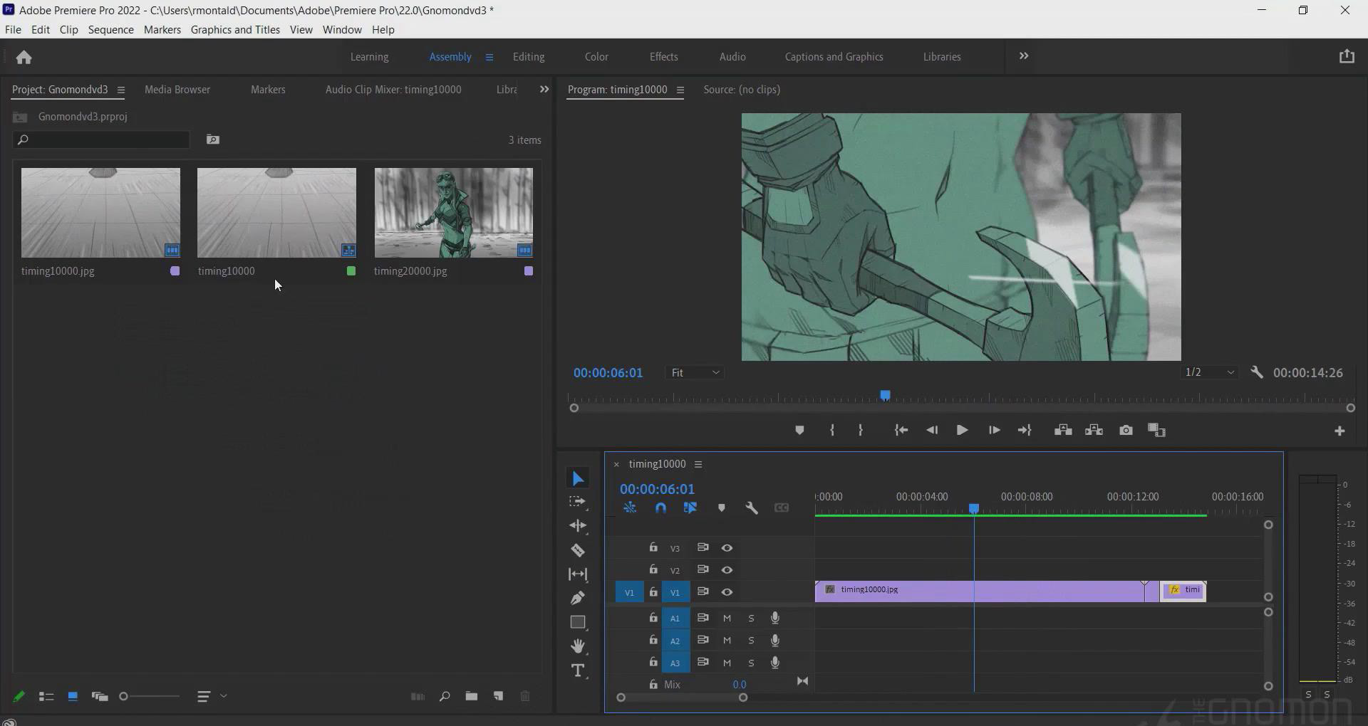Open playback resolution 1/2 dropdown

click(1210, 372)
